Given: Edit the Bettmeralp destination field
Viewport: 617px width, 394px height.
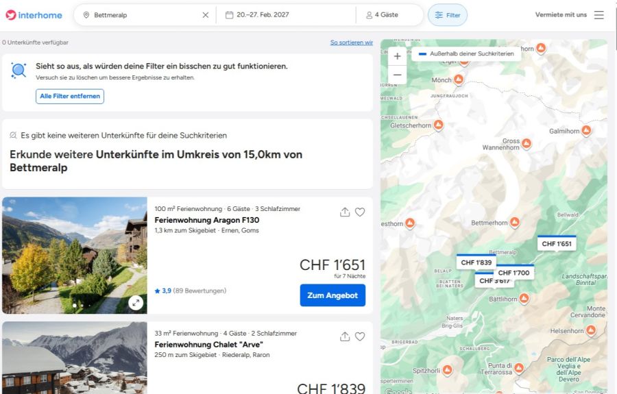Looking at the screenshot, I should pyautogui.click(x=144, y=15).
